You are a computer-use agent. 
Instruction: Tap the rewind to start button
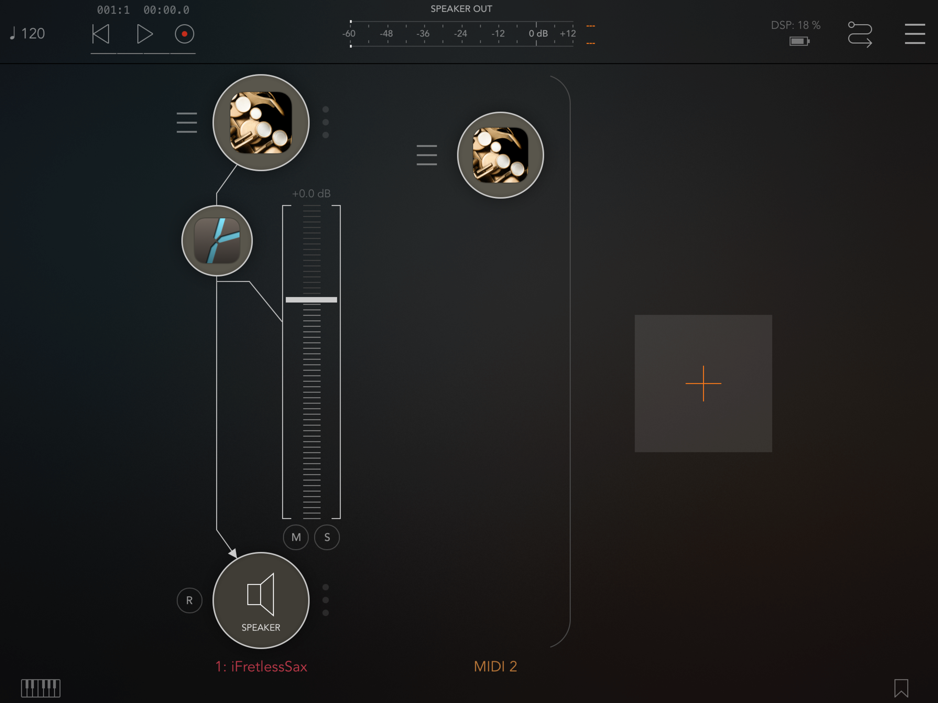101,34
